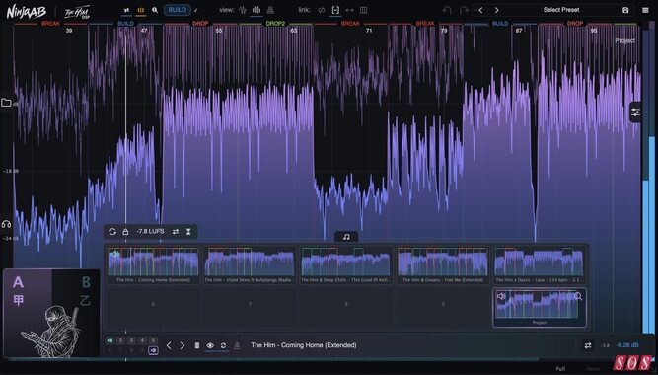This screenshot has height=375, width=658.
Task: Open the Select Preset dropdown
Action: (561, 10)
